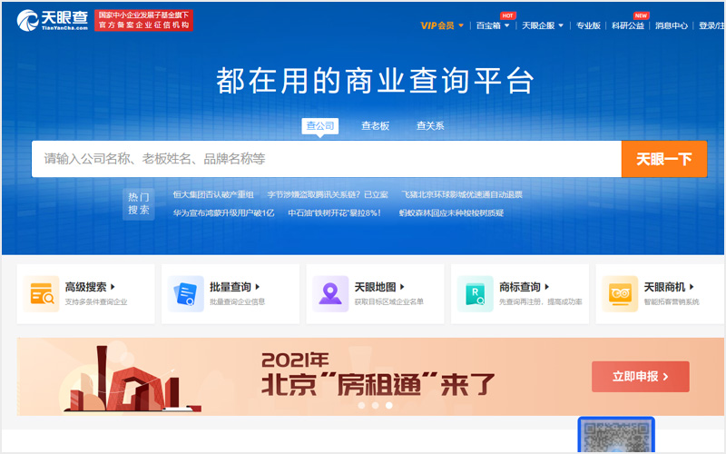Open the 专业版 link
The height and width of the screenshot is (454, 726).
point(588,25)
